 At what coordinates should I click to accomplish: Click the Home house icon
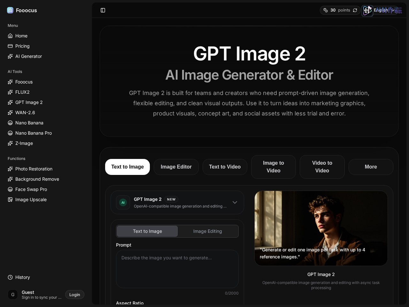pyautogui.click(x=10, y=36)
